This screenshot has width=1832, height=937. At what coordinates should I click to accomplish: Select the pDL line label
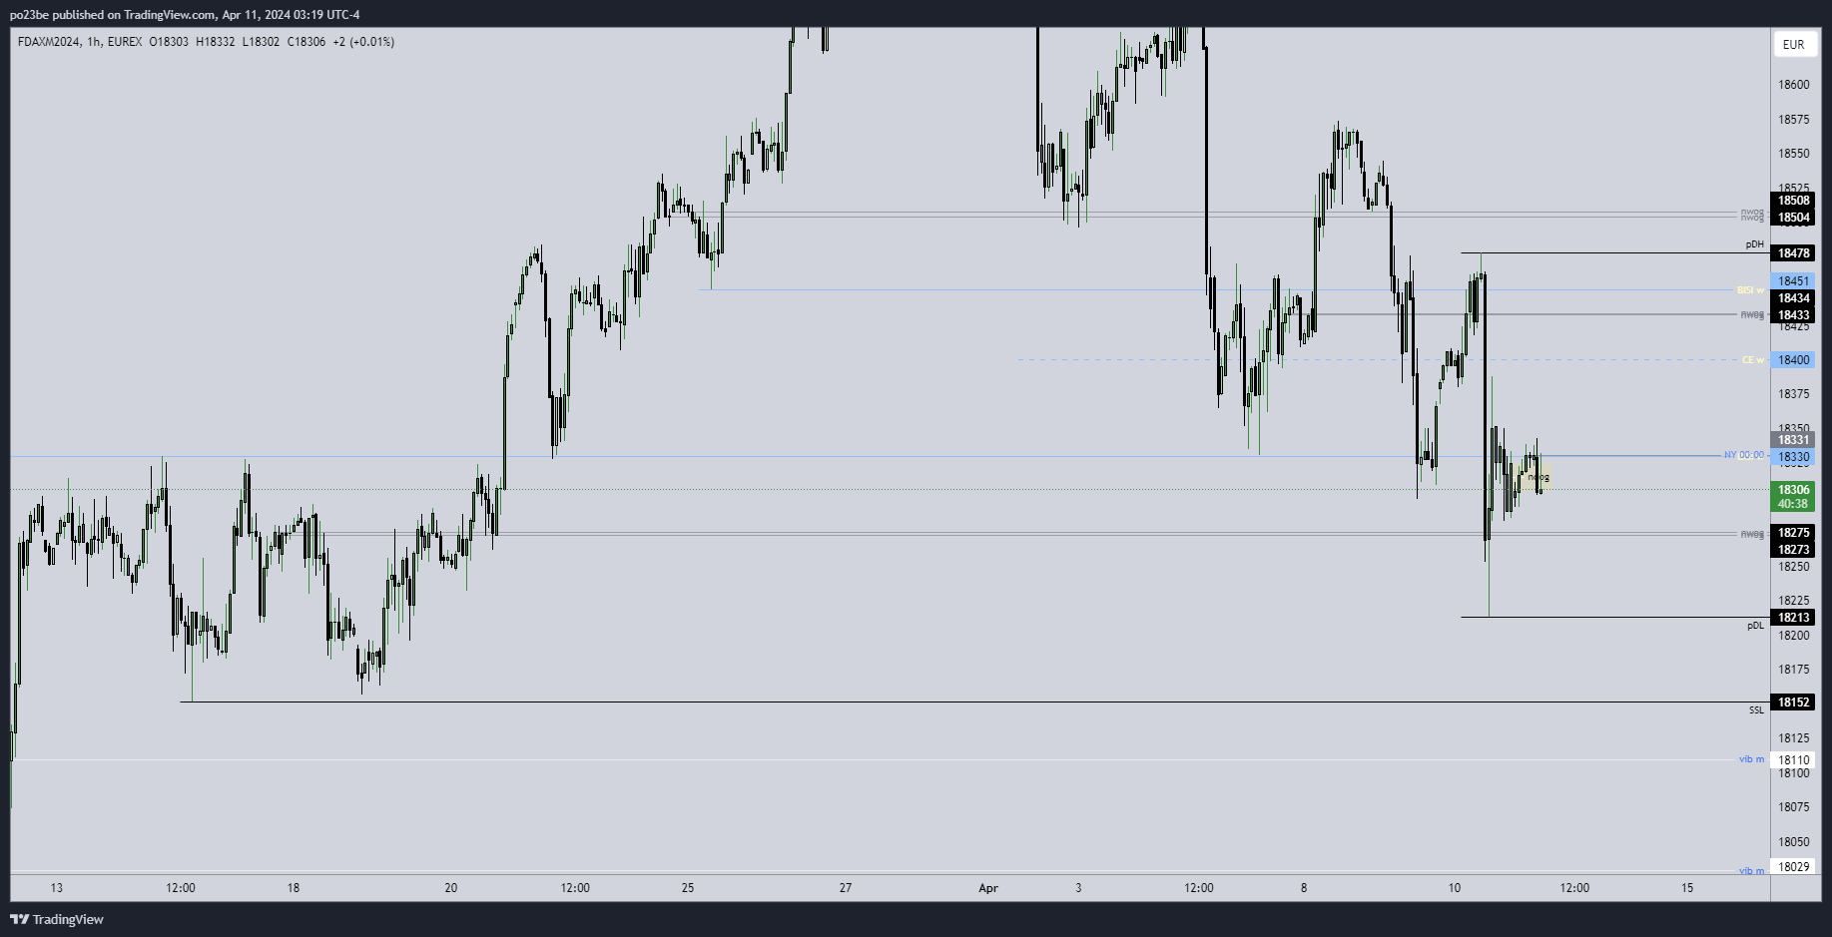[x=1755, y=626]
